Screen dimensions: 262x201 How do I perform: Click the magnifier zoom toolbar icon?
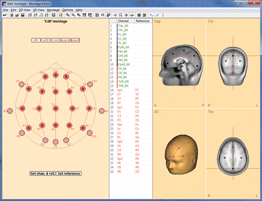(121, 15)
